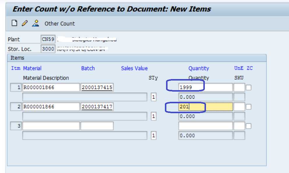Click the unit field for item 2
The image size is (289, 173).
pos(239,107)
